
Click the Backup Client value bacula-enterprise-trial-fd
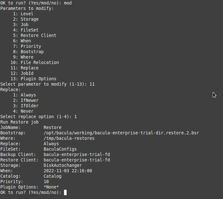77,154
